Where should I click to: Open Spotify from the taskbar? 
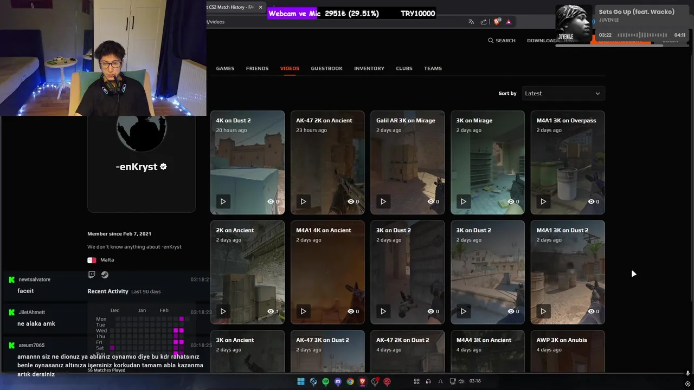tap(325, 381)
